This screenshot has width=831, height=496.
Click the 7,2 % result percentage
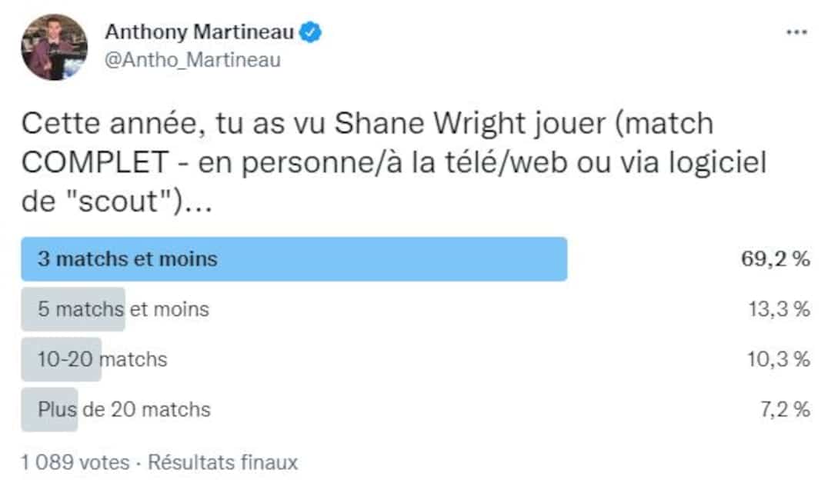(785, 410)
